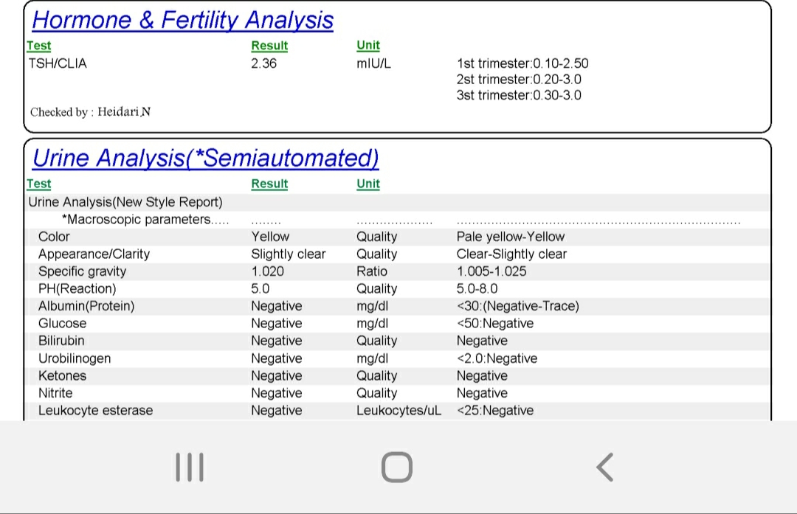Click the Result header under Hormone section
Viewport: 797px width, 514px height.
tap(269, 46)
